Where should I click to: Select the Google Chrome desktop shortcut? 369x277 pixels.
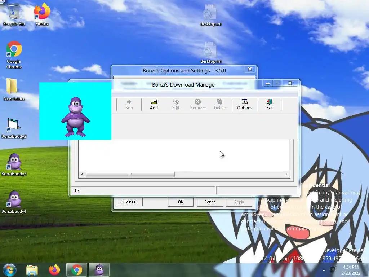pyautogui.click(x=14, y=55)
